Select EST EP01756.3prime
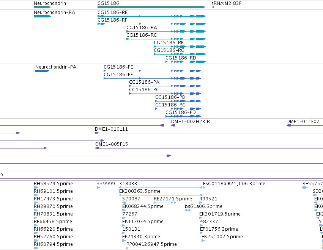The image size is (323, 250). [219, 229]
